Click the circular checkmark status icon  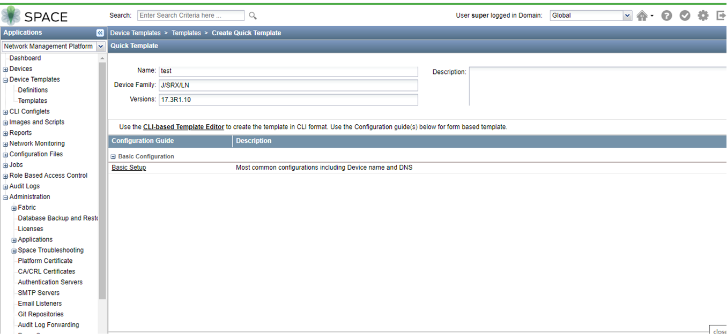point(685,16)
